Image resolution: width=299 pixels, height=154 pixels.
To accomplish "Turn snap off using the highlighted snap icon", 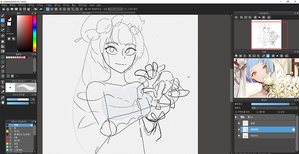I will pos(48,9).
